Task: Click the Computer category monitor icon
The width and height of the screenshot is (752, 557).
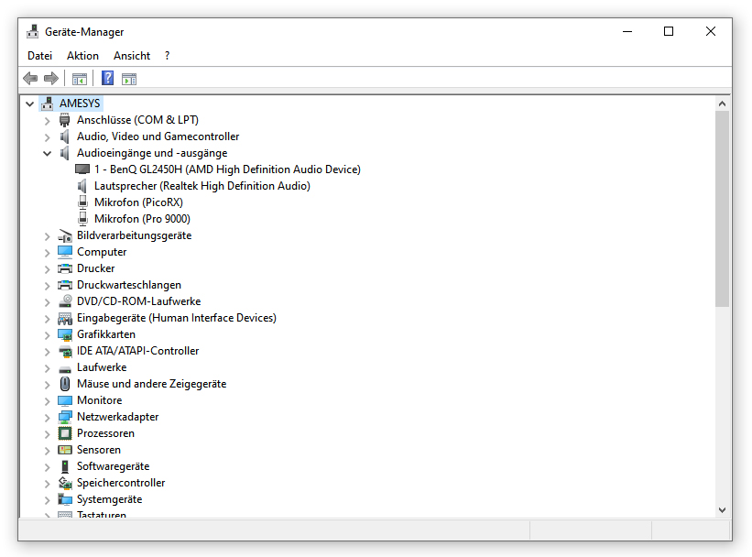Action: tap(65, 252)
